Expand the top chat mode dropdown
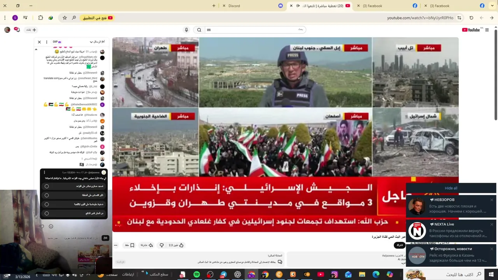498x280 pixels. click(x=96, y=42)
